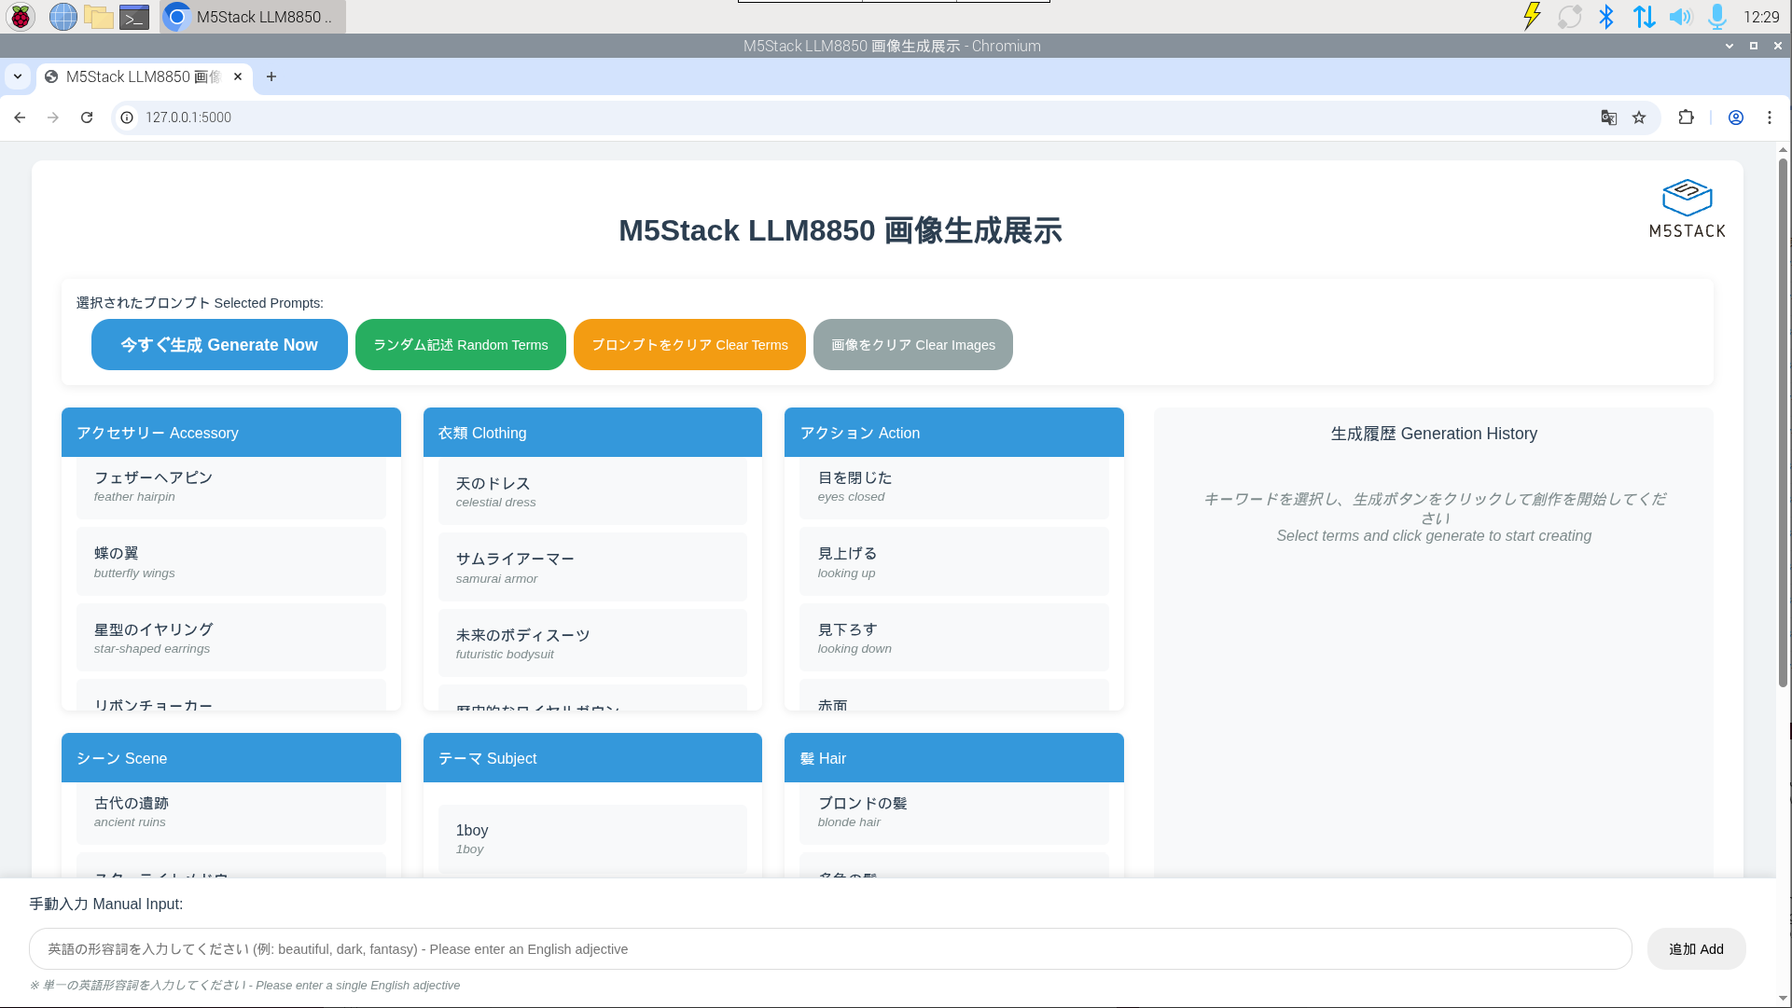Click the orange Clear Terms button

click(x=689, y=345)
